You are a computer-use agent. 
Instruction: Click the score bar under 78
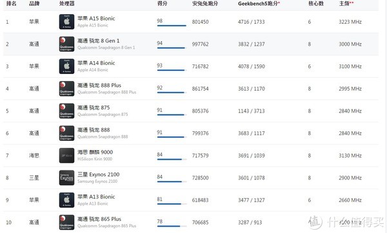pyautogui.click(x=172, y=226)
